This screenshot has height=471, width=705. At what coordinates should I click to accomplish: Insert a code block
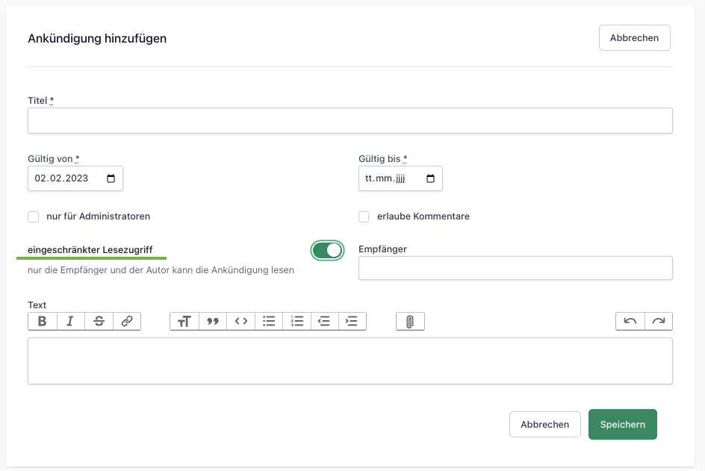[241, 322]
